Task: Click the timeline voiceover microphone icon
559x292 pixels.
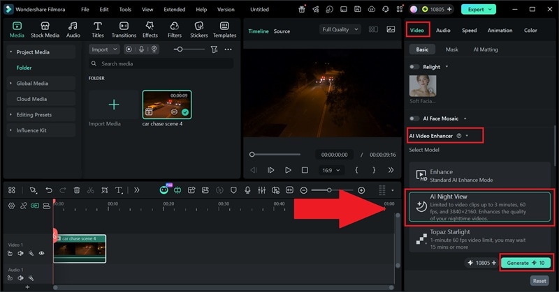Action: [247, 190]
